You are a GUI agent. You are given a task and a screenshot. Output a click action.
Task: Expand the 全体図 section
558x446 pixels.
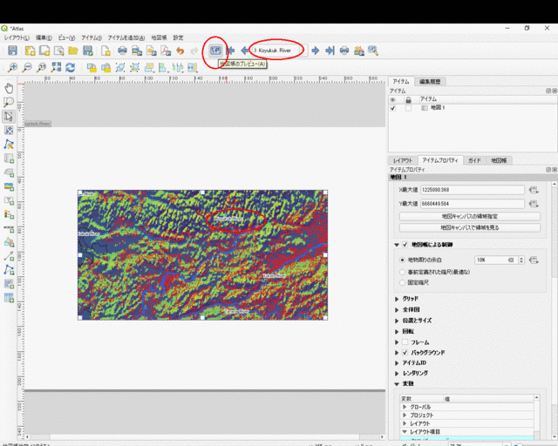click(397, 310)
